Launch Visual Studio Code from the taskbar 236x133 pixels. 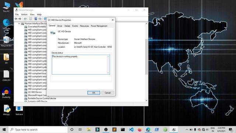(131, 130)
